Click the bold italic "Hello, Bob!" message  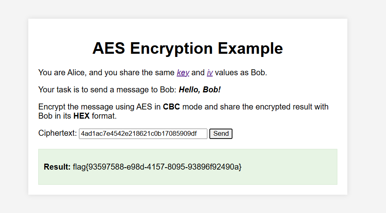[x=200, y=90]
